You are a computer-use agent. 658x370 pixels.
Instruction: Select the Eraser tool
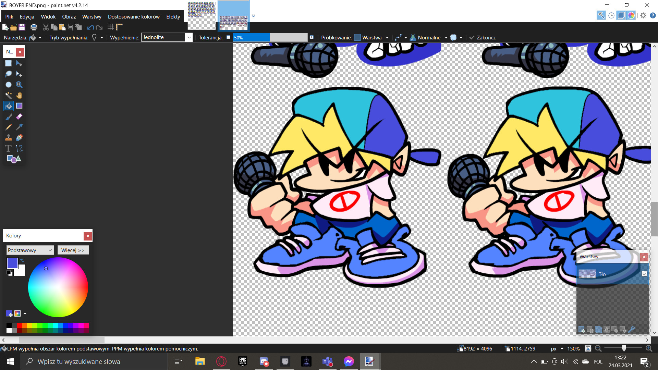19,116
